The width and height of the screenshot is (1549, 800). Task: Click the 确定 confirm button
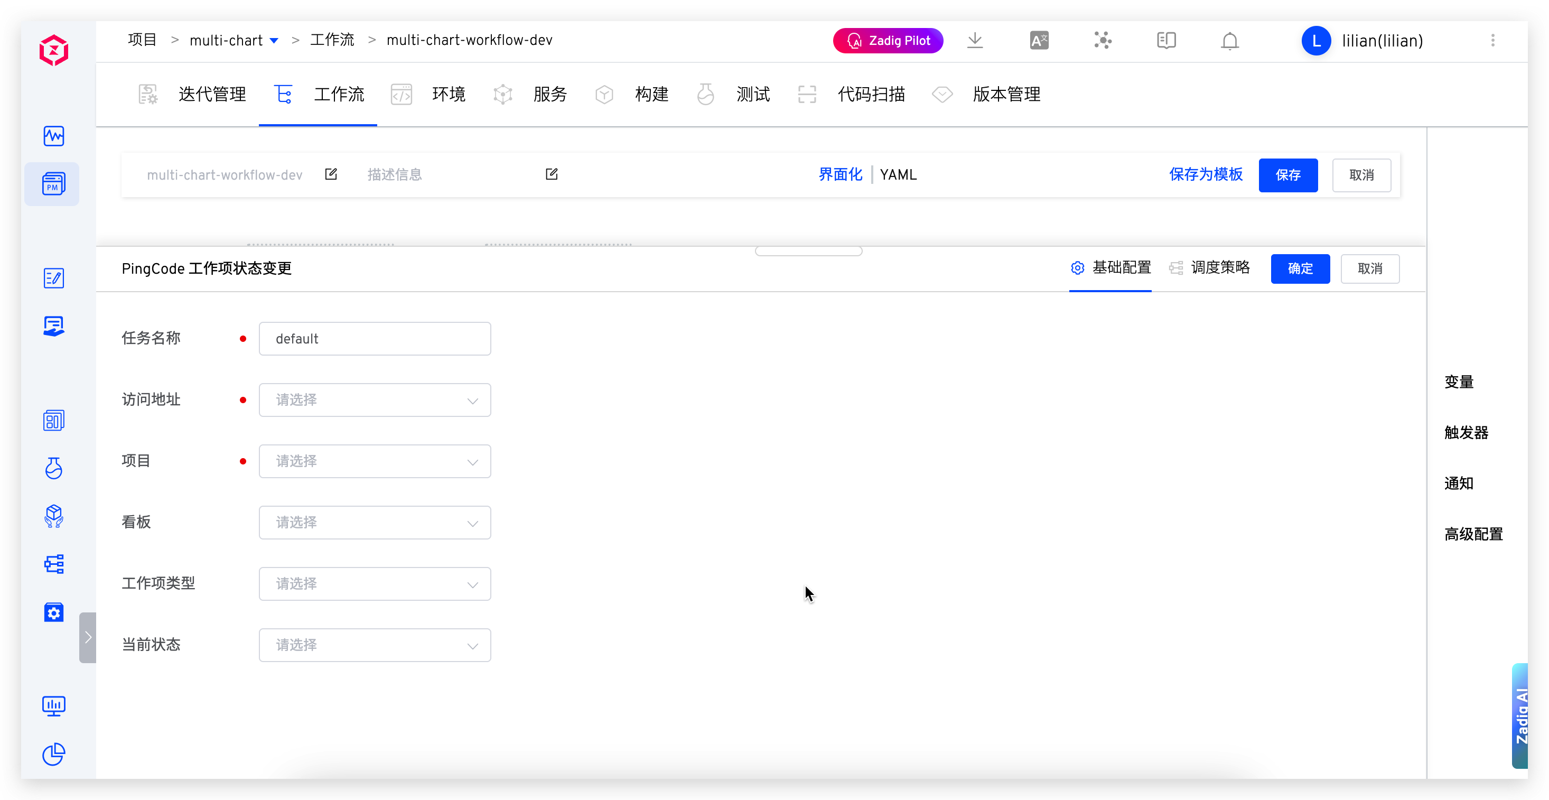click(1300, 269)
